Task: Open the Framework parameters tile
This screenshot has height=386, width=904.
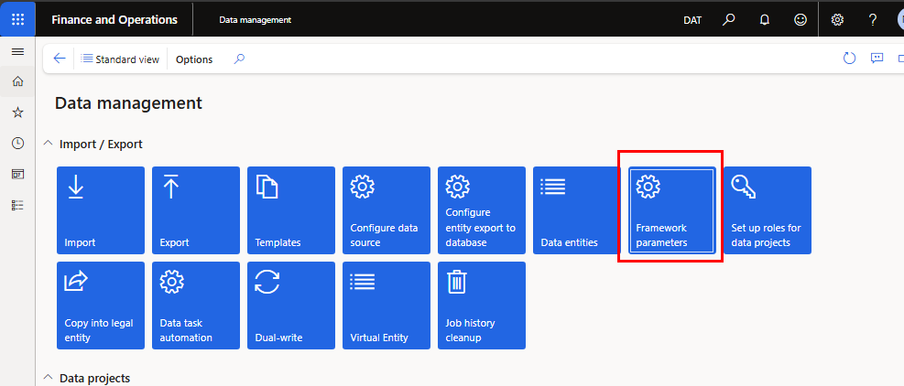Action: (671, 210)
